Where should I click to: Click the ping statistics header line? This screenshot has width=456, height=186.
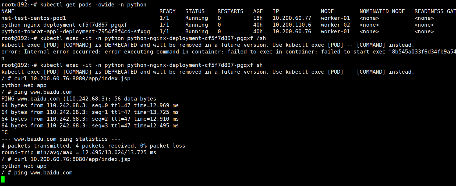61,139
